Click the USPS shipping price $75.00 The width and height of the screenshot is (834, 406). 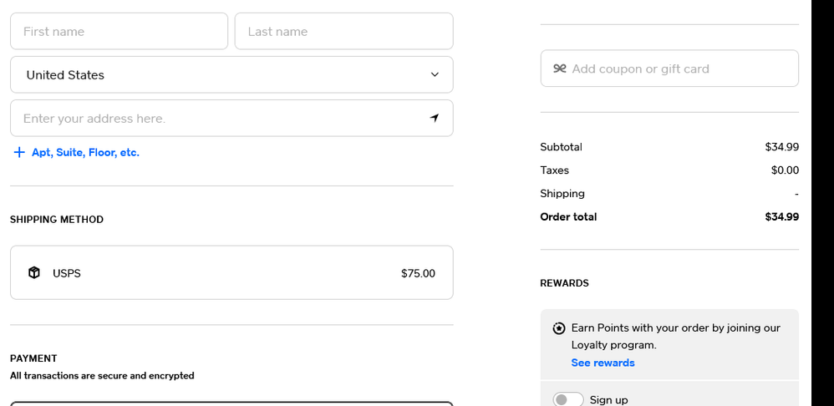418,273
